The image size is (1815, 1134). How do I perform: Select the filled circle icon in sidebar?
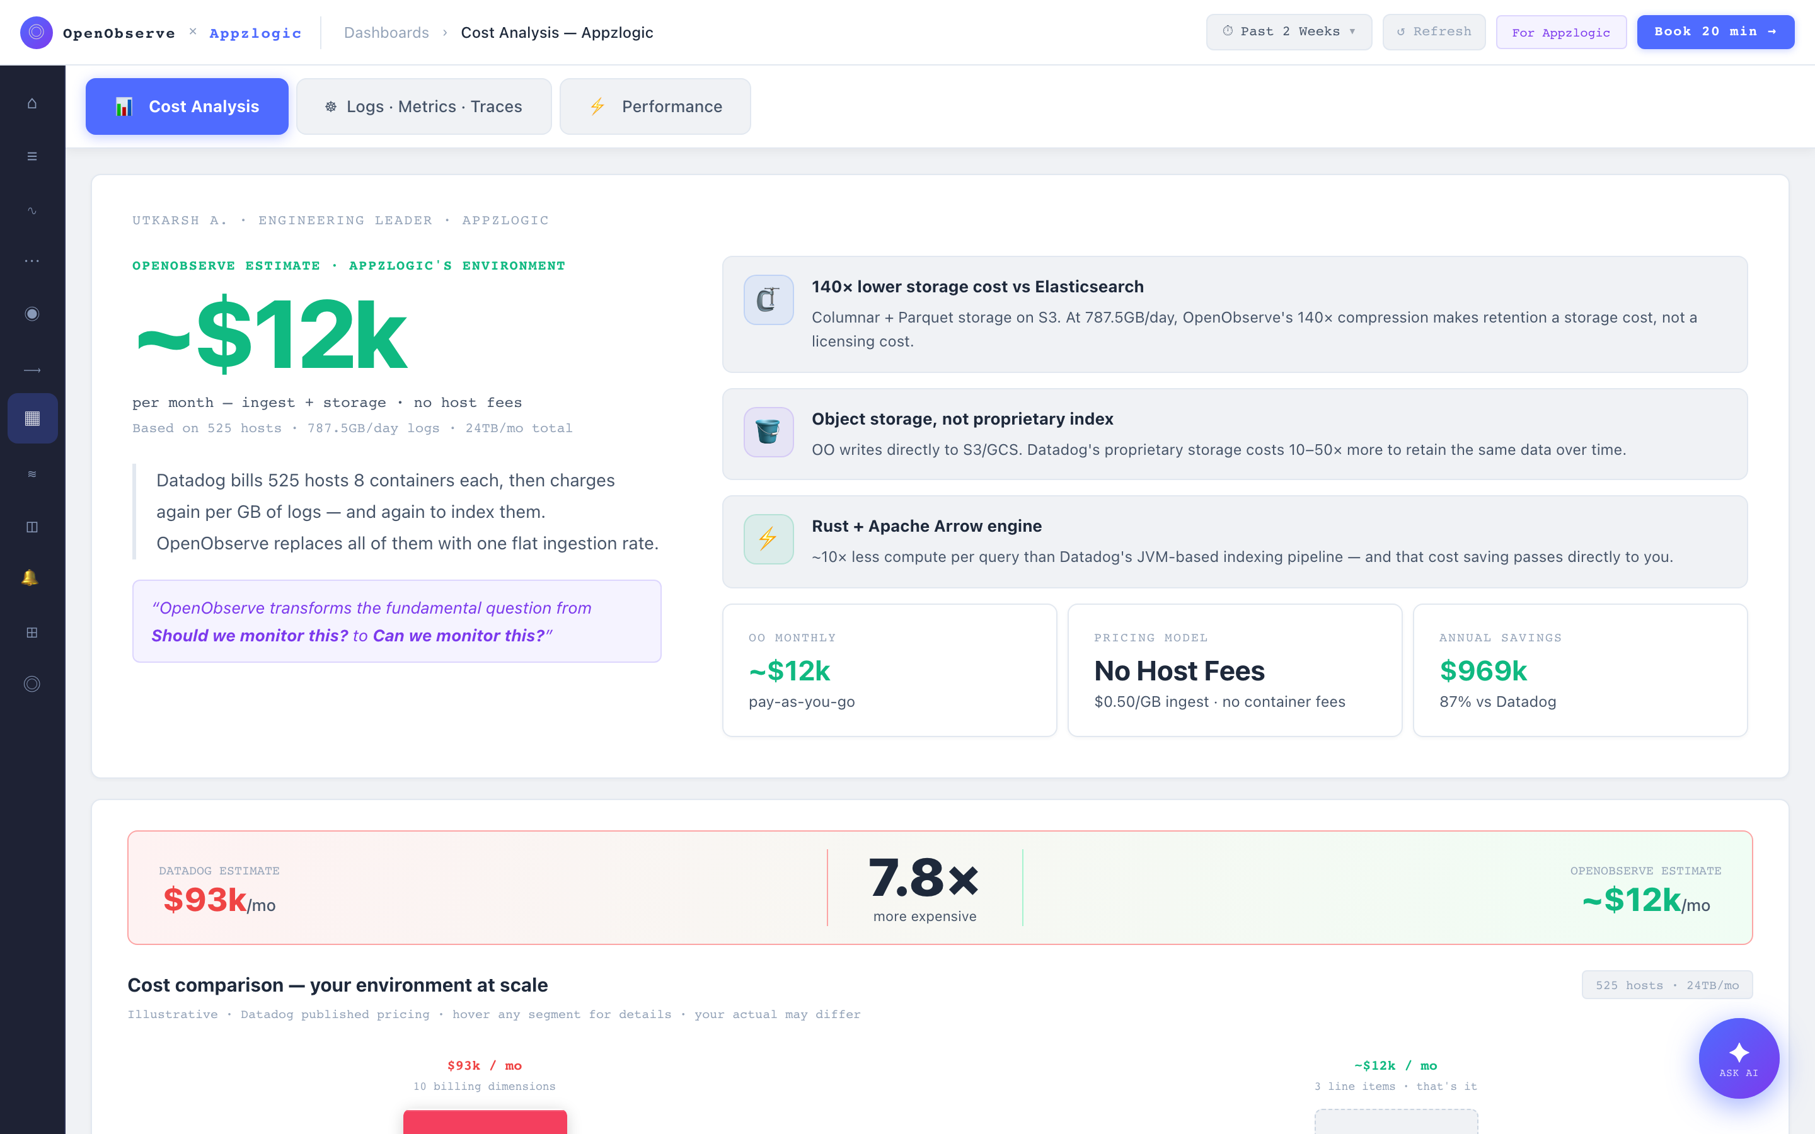pyautogui.click(x=32, y=314)
